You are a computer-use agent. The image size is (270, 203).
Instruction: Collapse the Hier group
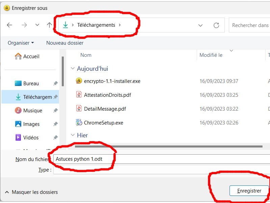[x=73, y=135]
